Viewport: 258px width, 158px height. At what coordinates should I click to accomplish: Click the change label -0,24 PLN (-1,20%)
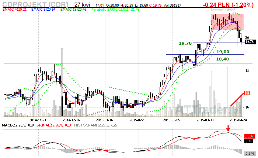coord(229,5)
